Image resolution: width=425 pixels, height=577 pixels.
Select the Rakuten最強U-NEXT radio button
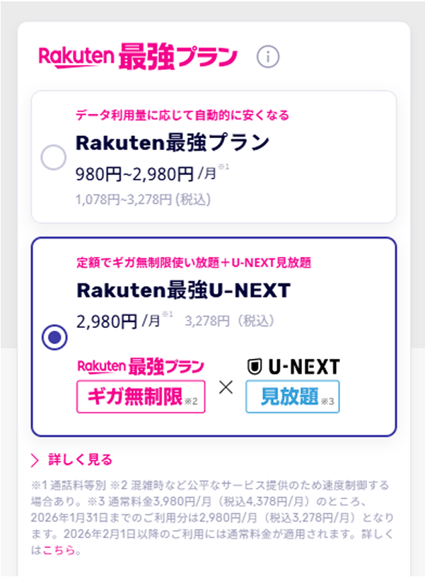pos(54,337)
